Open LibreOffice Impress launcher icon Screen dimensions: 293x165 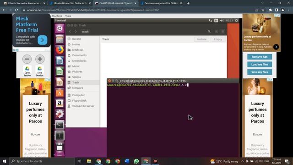[60, 82]
